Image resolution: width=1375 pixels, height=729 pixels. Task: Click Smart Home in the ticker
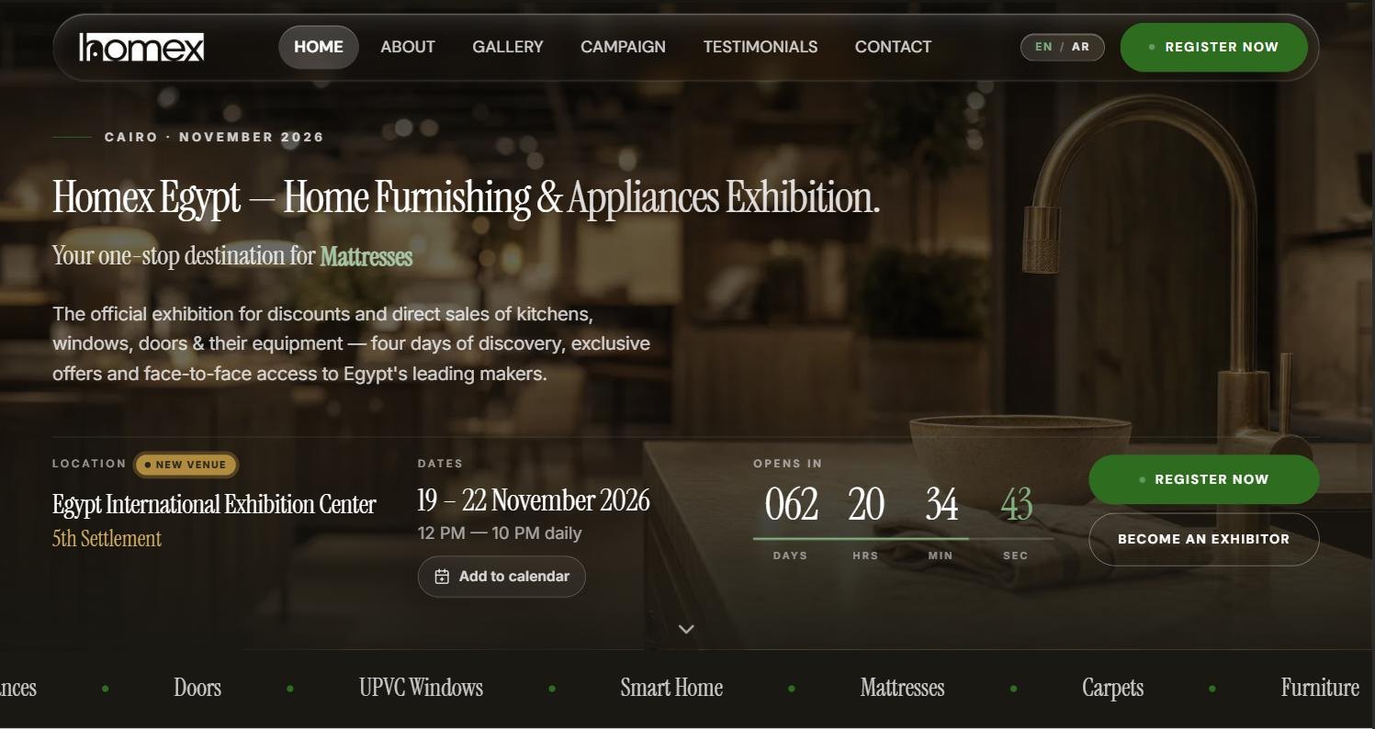coord(671,688)
